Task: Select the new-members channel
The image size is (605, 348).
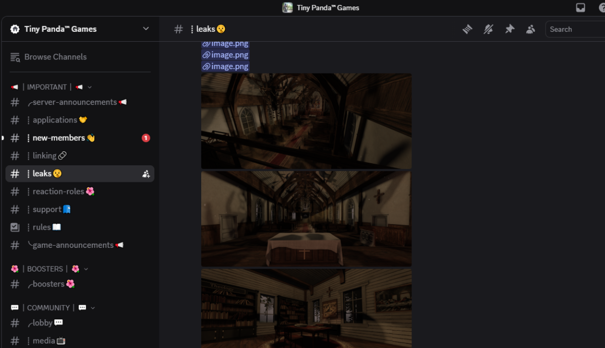Action: tap(80, 138)
